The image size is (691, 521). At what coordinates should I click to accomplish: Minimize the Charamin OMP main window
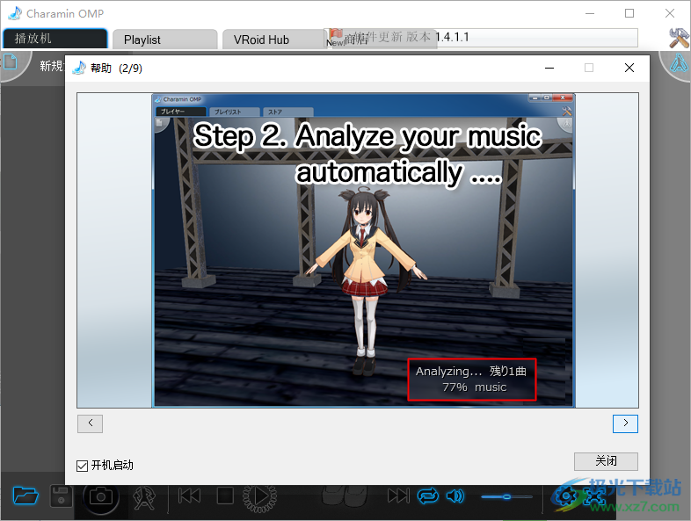click(x=590, y=14)
